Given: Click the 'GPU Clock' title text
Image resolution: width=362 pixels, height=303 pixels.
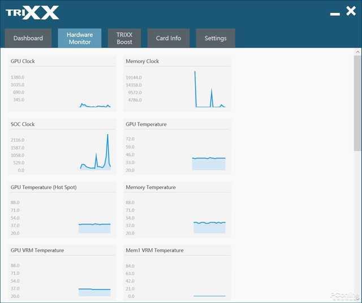Looking at the screenshot, I should pos(23,62).
